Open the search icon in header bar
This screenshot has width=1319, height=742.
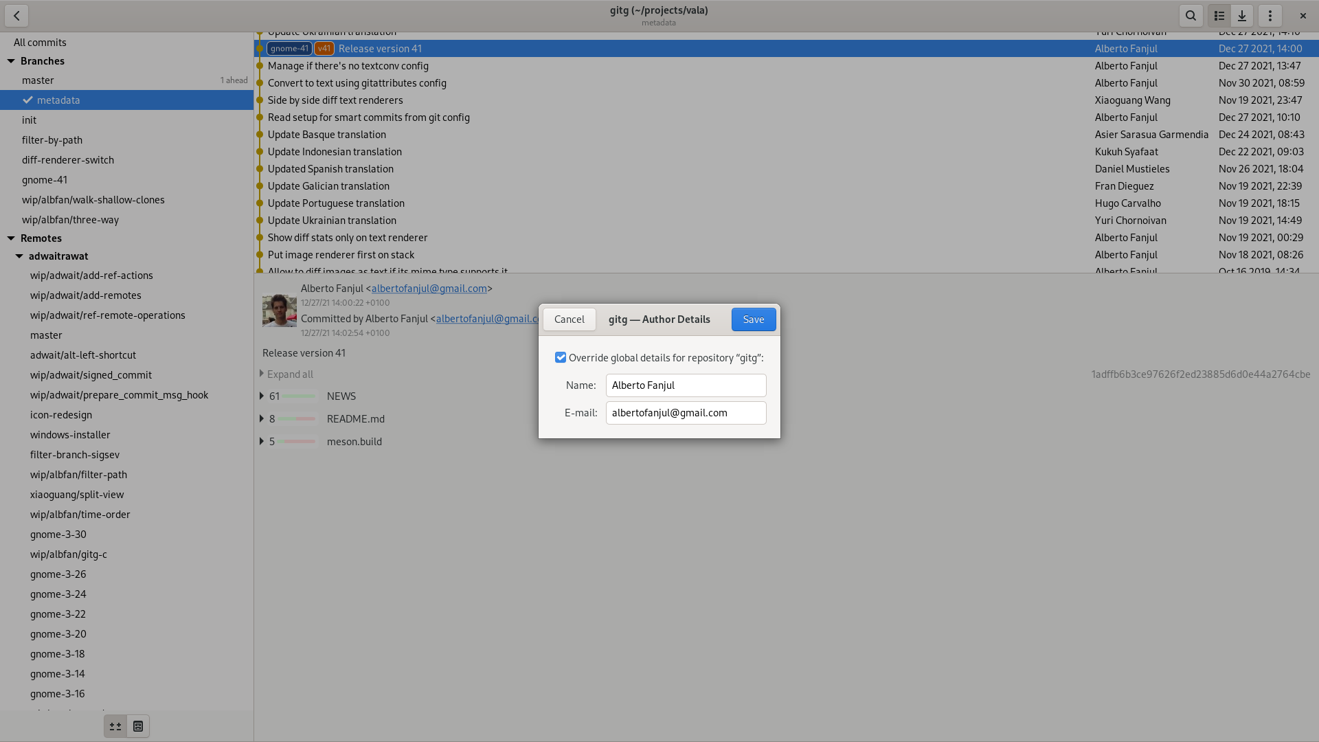1191,15
